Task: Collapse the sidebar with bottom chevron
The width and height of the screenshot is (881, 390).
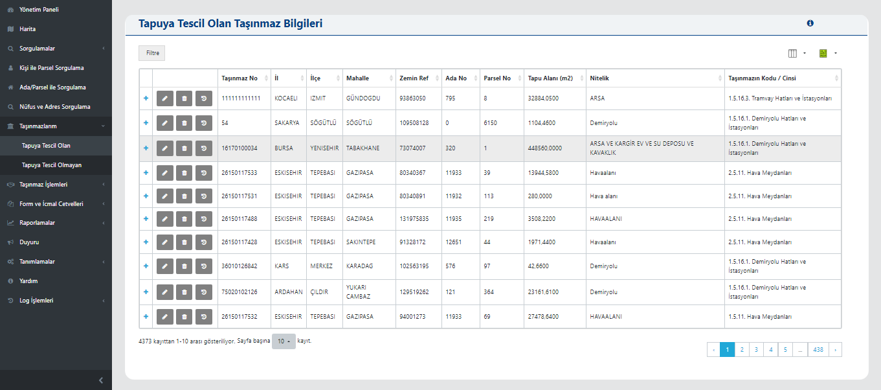Action: (101, 380)
